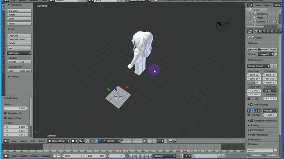Open Render Layers properties tab icon
The image size is (284, 159).
point(260,31)
